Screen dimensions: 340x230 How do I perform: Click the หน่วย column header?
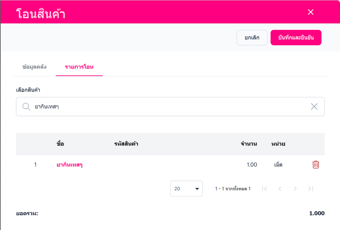pyautogui.click(x=278, y=144)
